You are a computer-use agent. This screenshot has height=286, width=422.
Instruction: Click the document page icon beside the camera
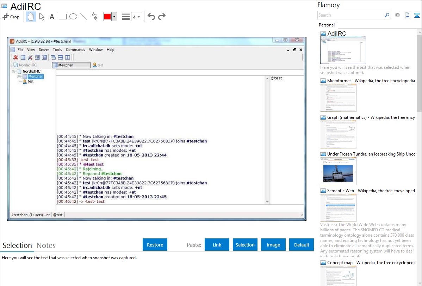[x=407, y=15]
